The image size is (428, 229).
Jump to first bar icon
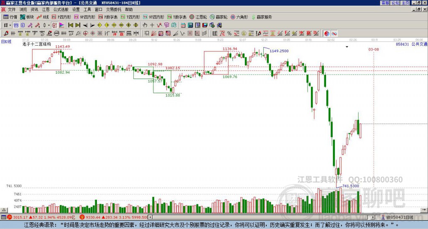(x=70, y=25)
